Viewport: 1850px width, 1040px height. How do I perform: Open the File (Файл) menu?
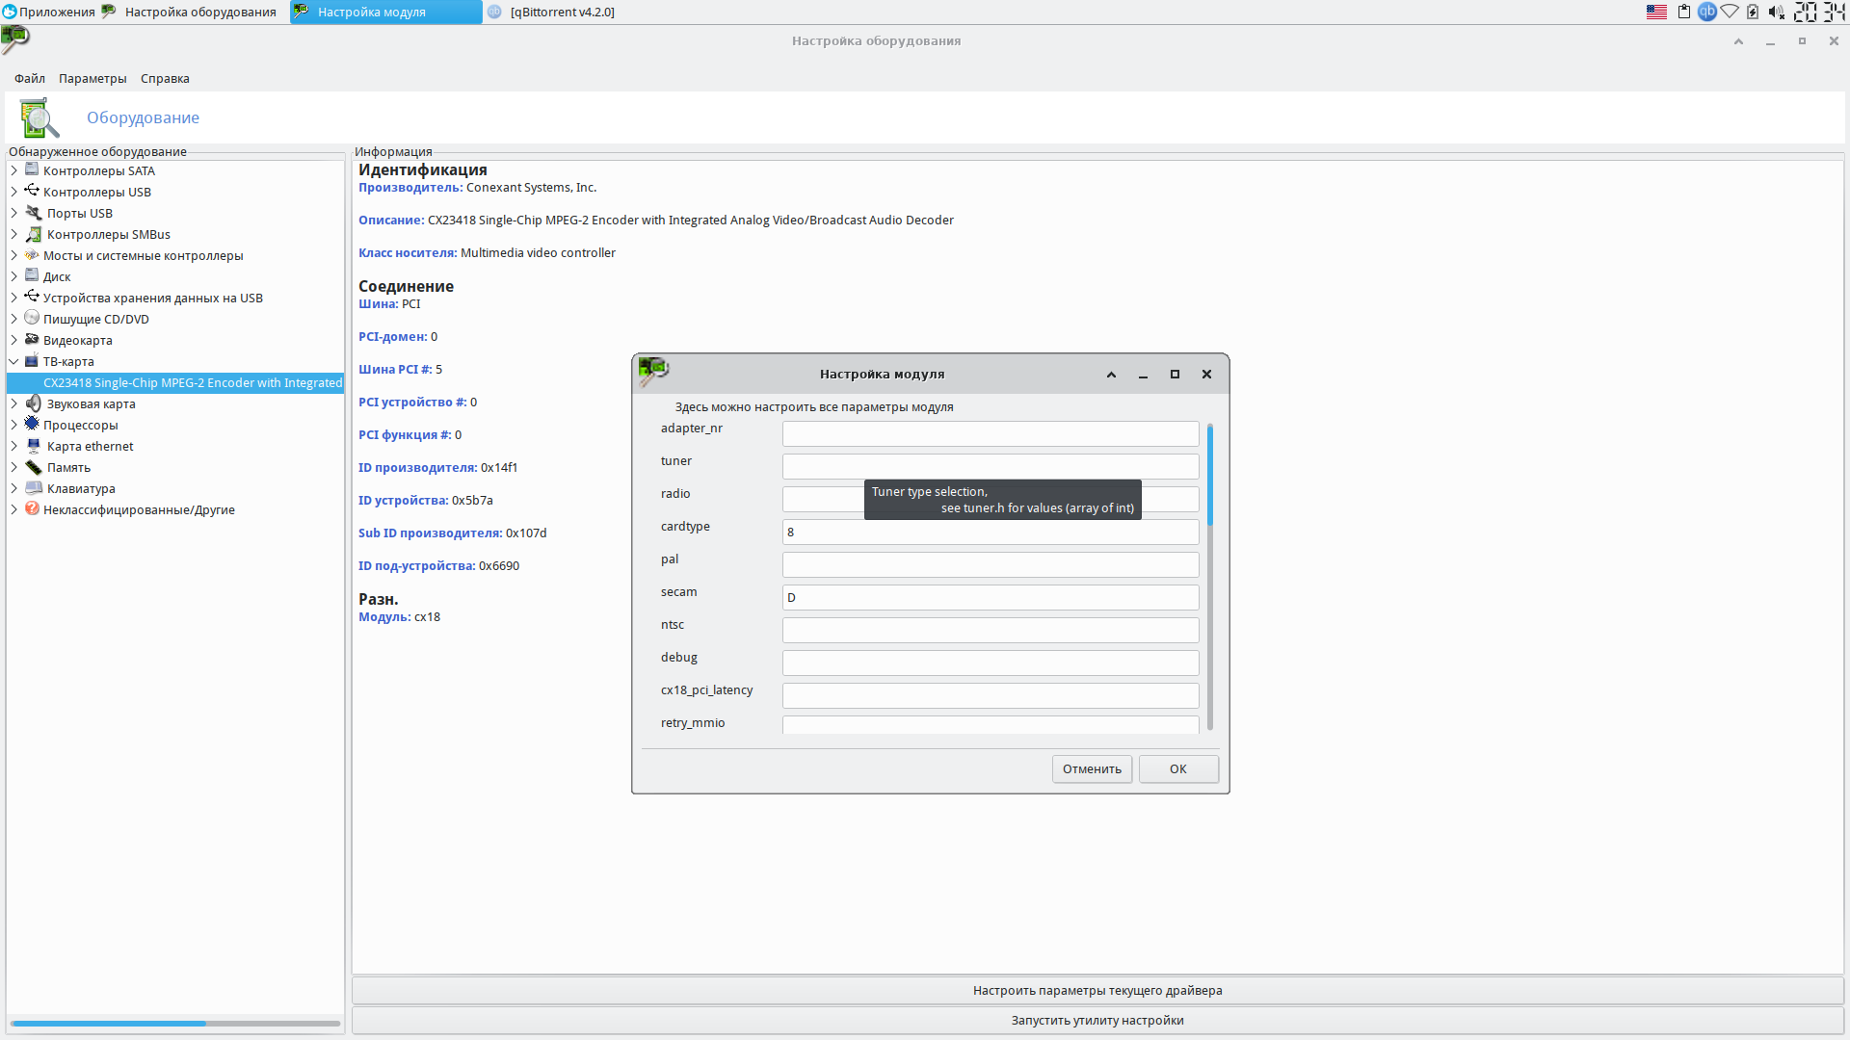pyautogui.click(x=29, y=79)
